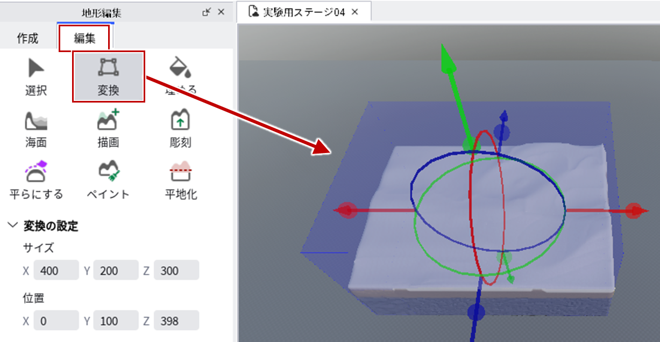660x342 pixels.
Task: Click the green Y-axis arrow handle
Action: pos(448,60)
